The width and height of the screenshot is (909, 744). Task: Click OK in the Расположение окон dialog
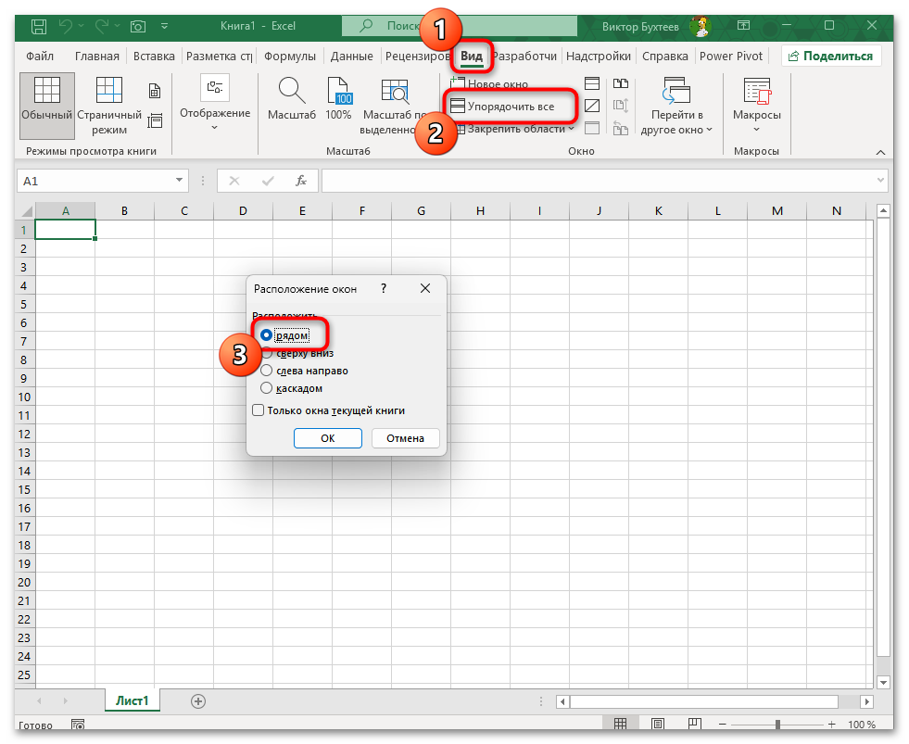click(x=327, y=437)
